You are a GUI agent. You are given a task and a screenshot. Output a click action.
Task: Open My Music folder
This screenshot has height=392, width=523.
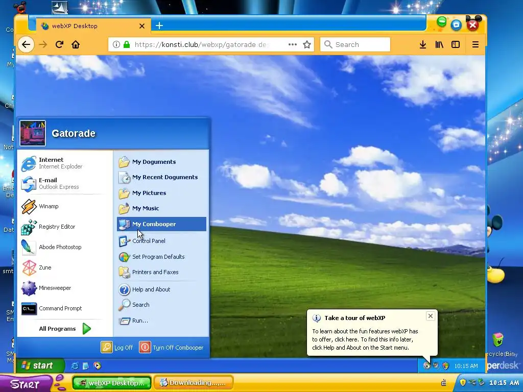click(x=161, y=208)
